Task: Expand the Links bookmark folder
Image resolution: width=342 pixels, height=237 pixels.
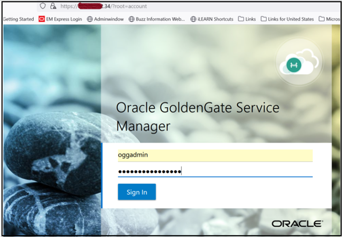Action: click(246, 19)
